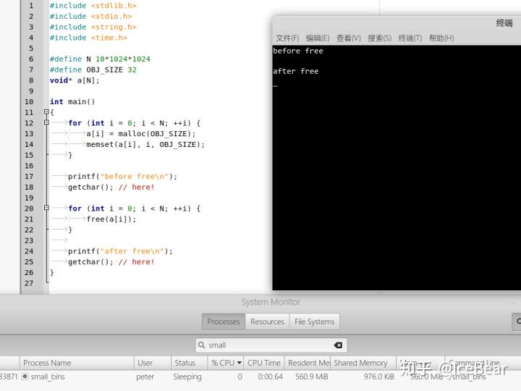
Task: Sort by % CPU column header
Action: click(x=226, y=363)
